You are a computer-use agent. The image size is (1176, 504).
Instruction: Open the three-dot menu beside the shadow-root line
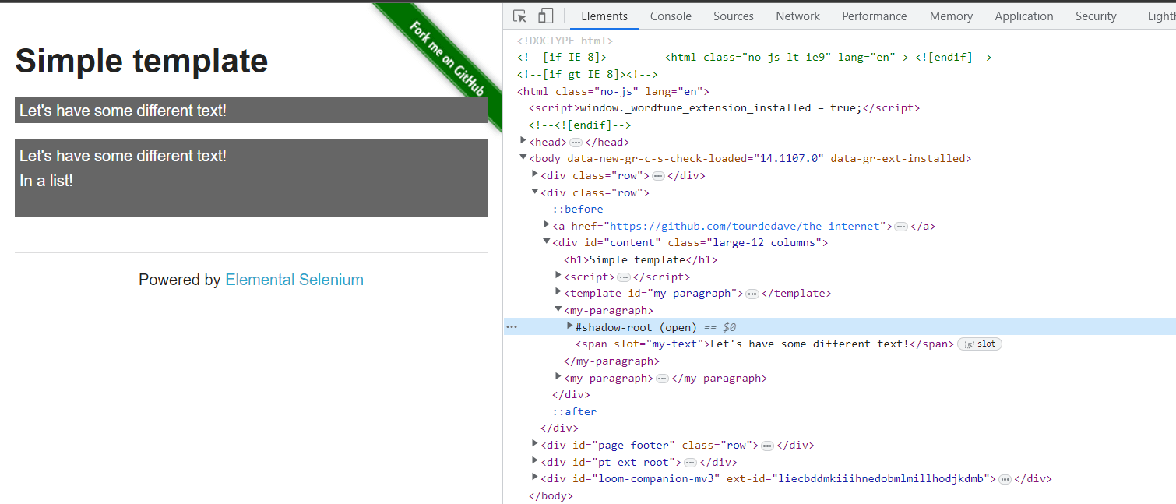point(512,327)
